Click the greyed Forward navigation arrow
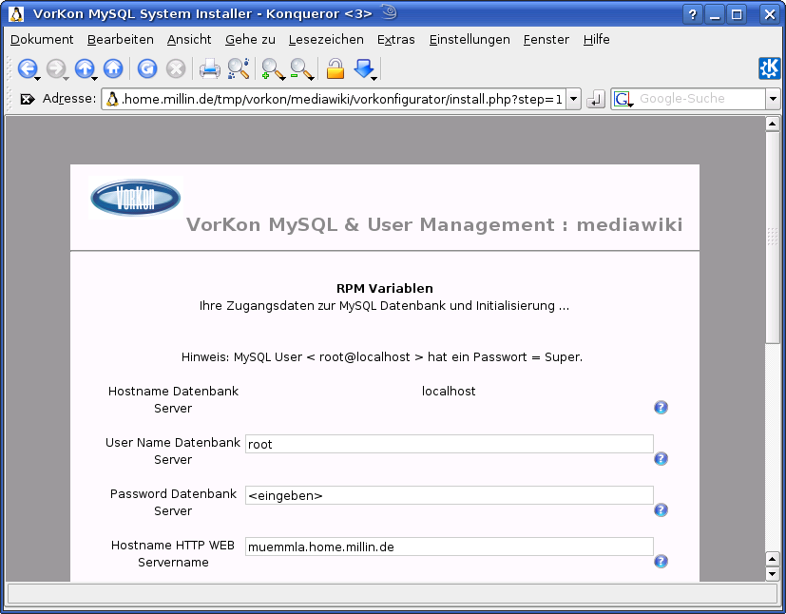 click(x=56, y=68)
